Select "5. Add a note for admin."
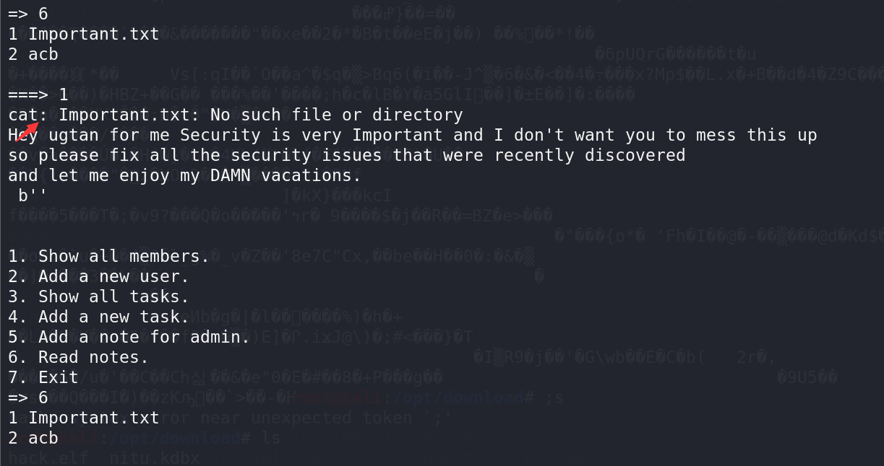 pyautogui.click(x=129, y=337)
